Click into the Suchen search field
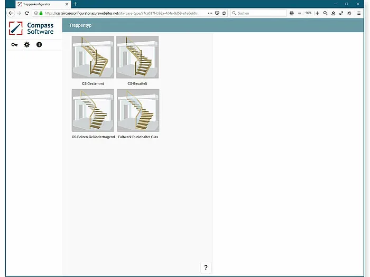This screenshot has width=370, height=277. tap(258, 13)
